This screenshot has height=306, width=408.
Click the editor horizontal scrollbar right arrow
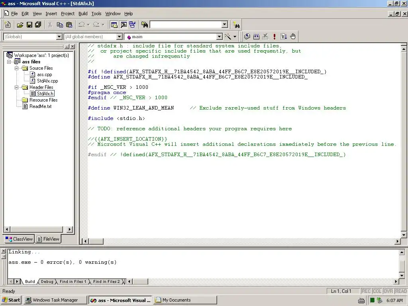click(397, 241)
